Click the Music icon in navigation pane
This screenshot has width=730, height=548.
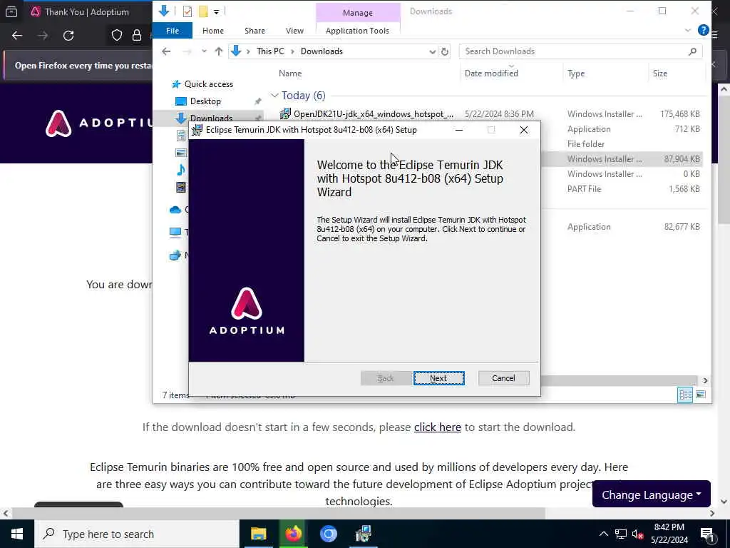coord(180,170)
